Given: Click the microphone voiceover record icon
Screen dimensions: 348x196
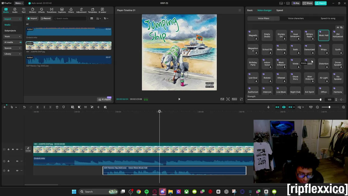Looking at the screenshot, I should point(268,107).
